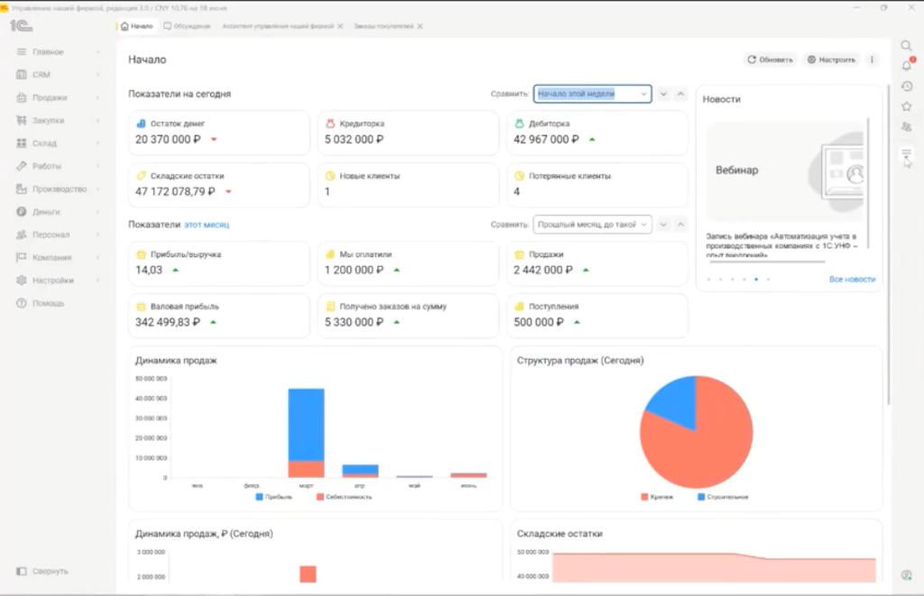This screenshot has width=924, height=596.
Task: Click the этот месяц period link
Action: click(x=207, y=225)
